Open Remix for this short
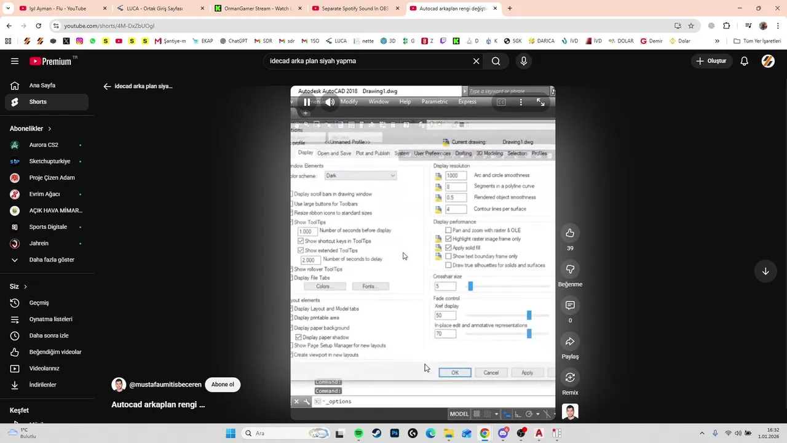This screenshot has height=443, width=787. pos(570,377)
